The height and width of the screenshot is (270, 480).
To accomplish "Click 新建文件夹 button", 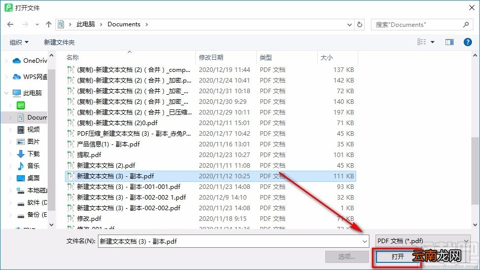I will 59,42.
